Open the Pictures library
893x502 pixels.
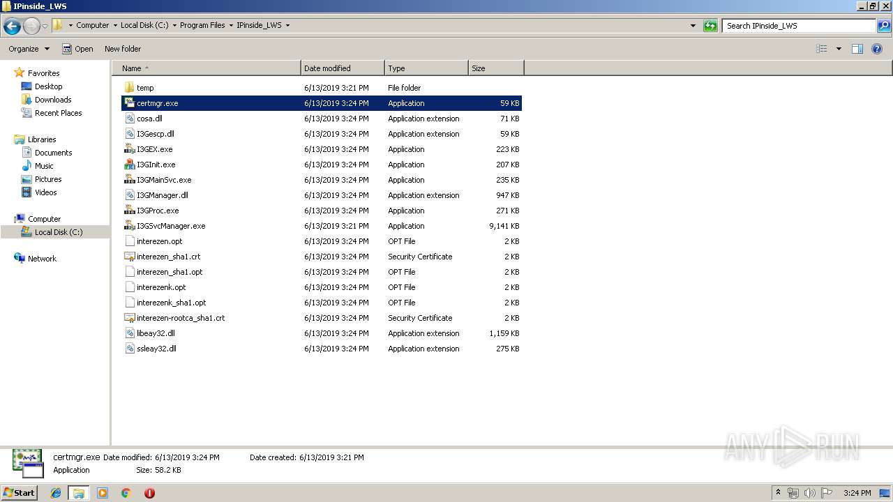pos(48,179)
